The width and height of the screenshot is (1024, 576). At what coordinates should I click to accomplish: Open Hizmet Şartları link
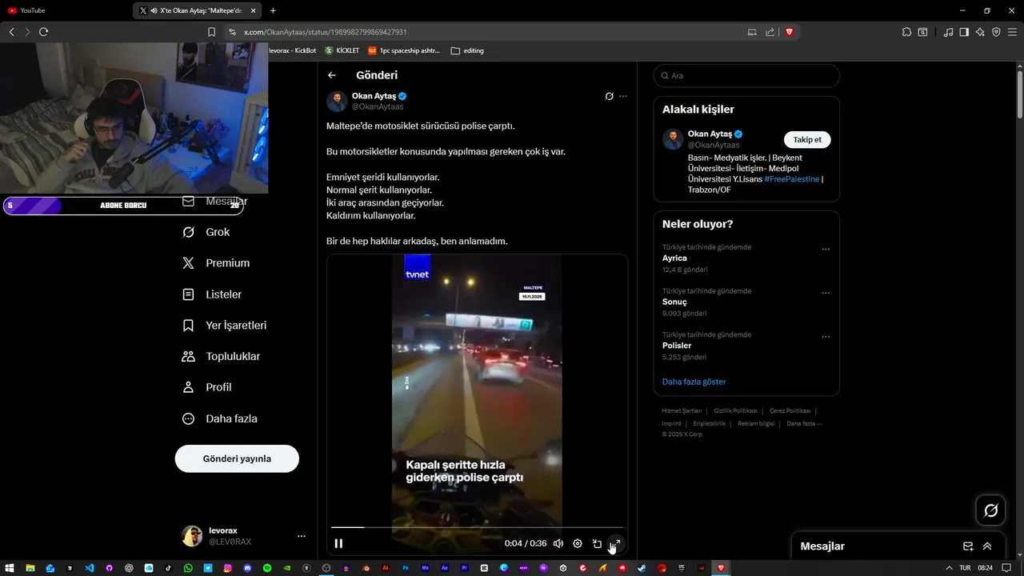(682, 410)
